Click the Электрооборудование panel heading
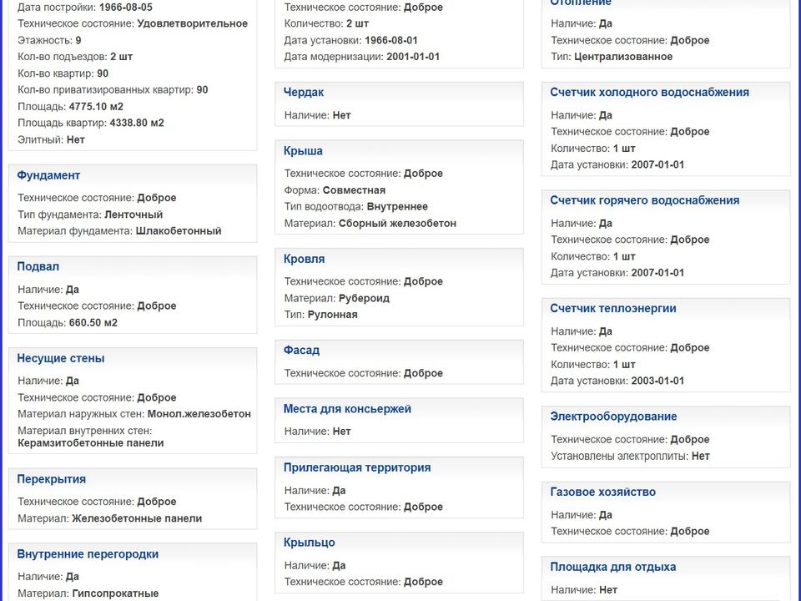This screenshot has height=601, width=801. click(x=613, y=417)
